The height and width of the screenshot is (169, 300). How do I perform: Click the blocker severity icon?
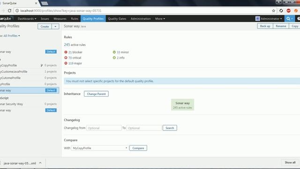tap(66, 52)
